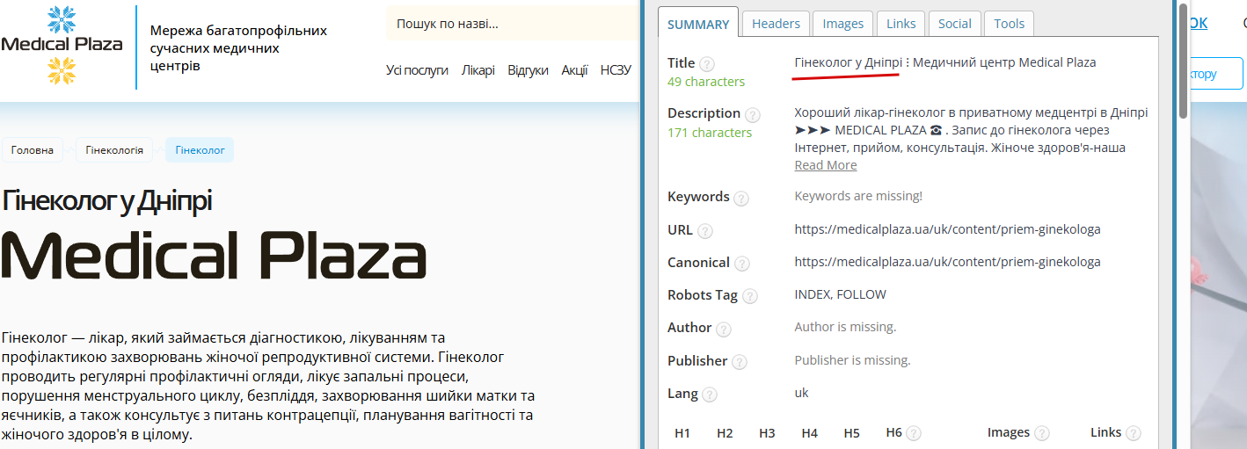
Task: Click the INDEX, FOLLOW robots value
Action: pyautogui.click(x=840, y=294)
